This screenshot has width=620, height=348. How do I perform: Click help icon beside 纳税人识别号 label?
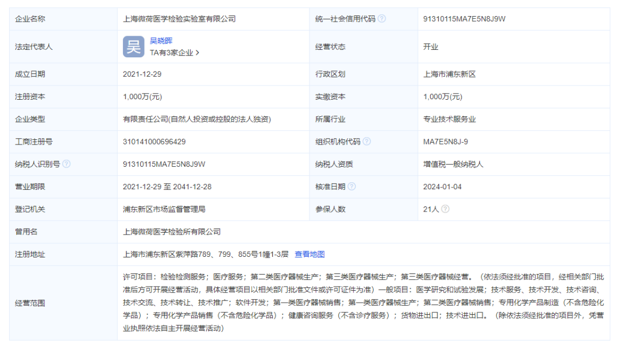point(67,164)
